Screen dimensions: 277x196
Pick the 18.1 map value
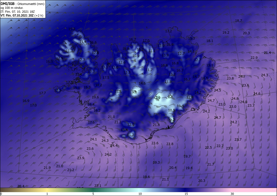(x=210, y=41)
